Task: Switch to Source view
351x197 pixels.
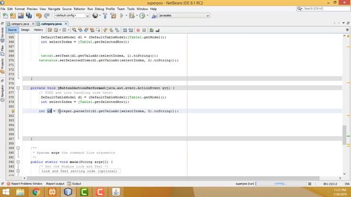Action: [12, 30]
